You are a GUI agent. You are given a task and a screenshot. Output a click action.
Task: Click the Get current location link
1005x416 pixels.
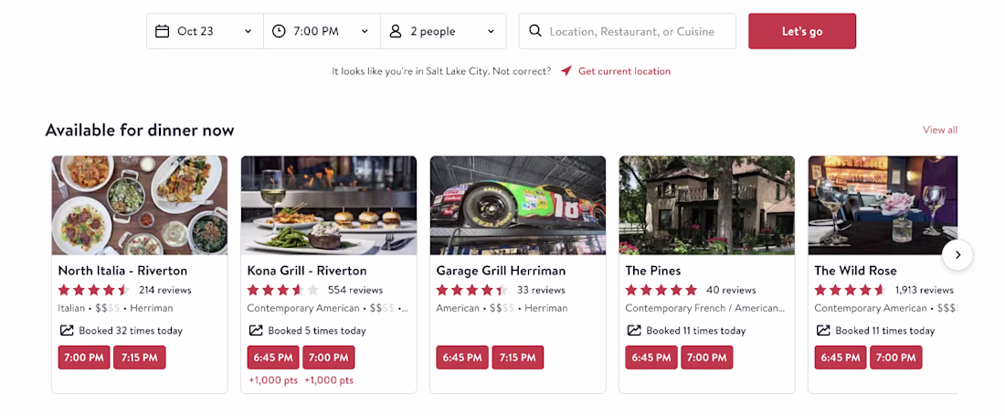coord(624,71)
